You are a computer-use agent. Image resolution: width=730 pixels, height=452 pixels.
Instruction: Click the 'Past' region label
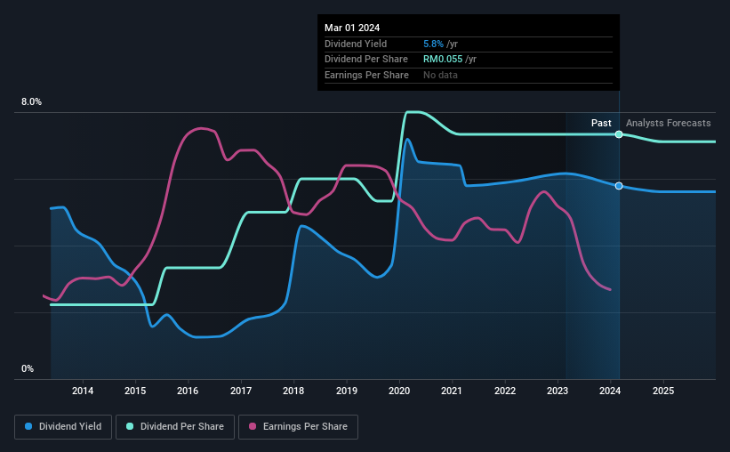[x=601, y=123]
